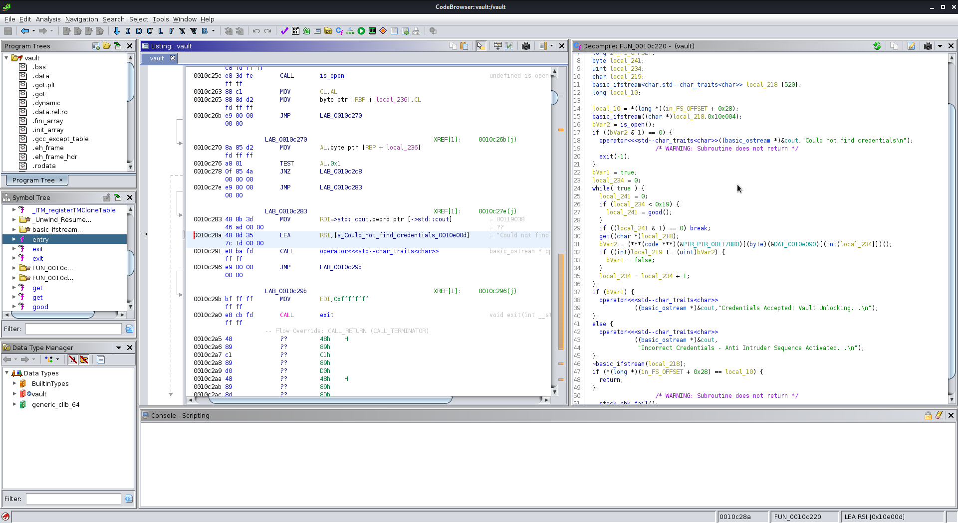Jump to LAB_0010c2c8 label operand in listing

click(x=341, y=172)
